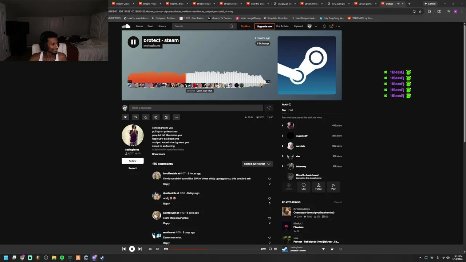Send the comment with the paper-plane icon

click(269, 108)
